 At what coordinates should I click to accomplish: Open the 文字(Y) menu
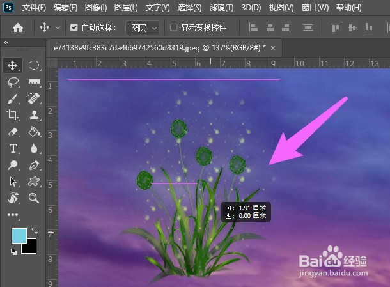pyautogui.click(x=158, y=8)
